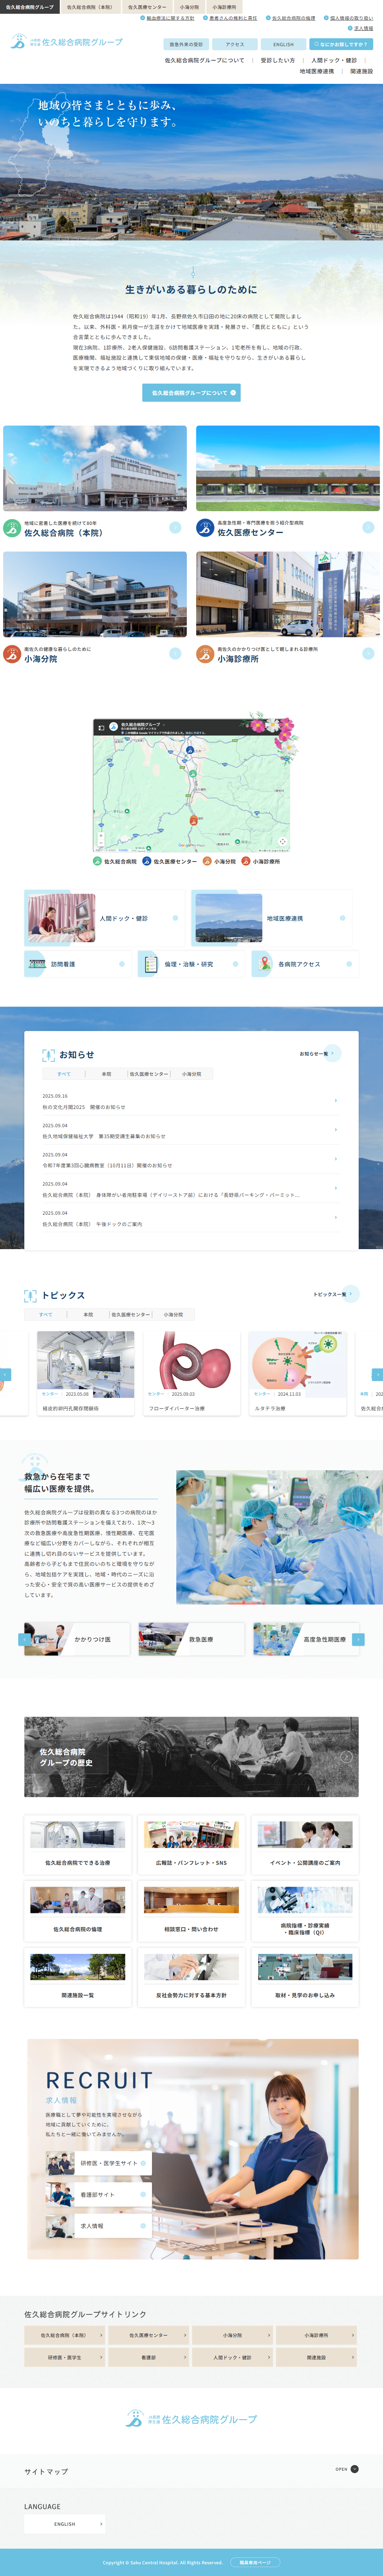Select the すべて tab under お知らせ
Image resolution: width=383 pixels, height=2576 pixels.
64,1074
